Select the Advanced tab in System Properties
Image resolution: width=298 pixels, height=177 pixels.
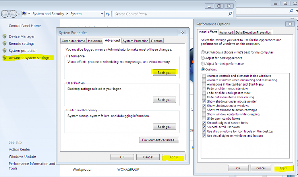click(112, 40)
